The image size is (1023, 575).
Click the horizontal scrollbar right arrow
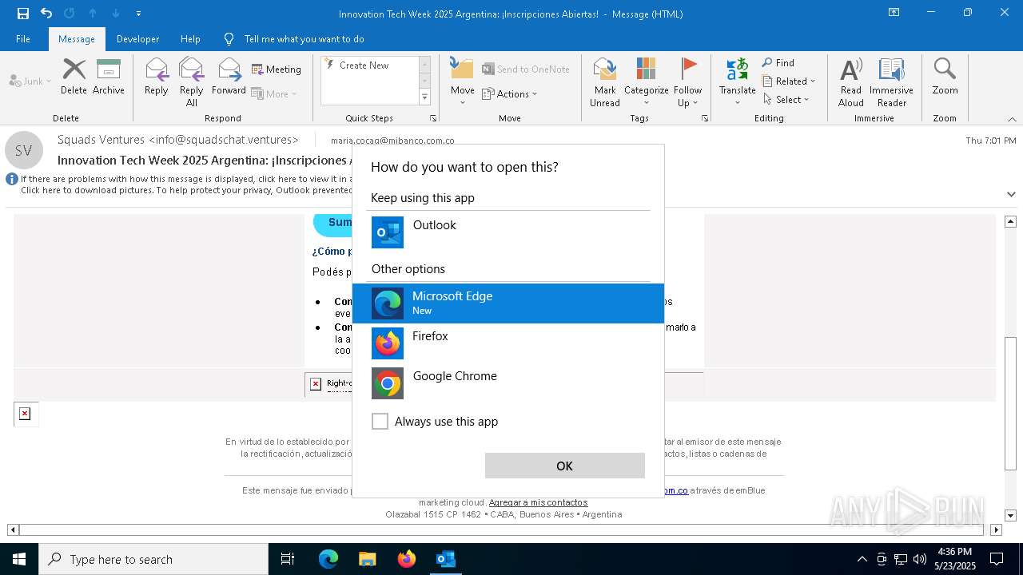tap(996, 529)
